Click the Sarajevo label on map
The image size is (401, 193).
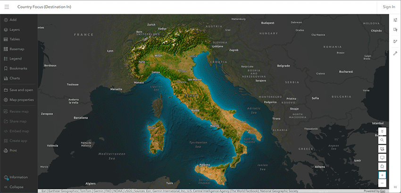[x=261, y=80]
